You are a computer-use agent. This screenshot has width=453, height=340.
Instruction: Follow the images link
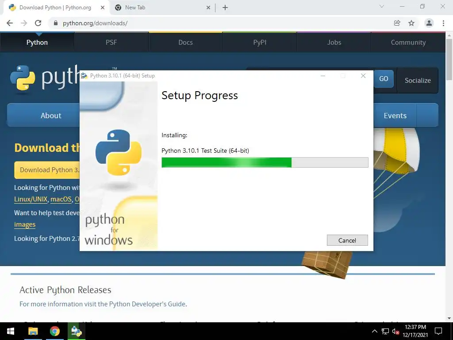[x=25, y=224]
